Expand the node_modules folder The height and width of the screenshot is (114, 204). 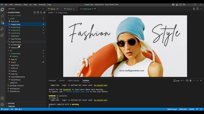click(x=26, y=16)
